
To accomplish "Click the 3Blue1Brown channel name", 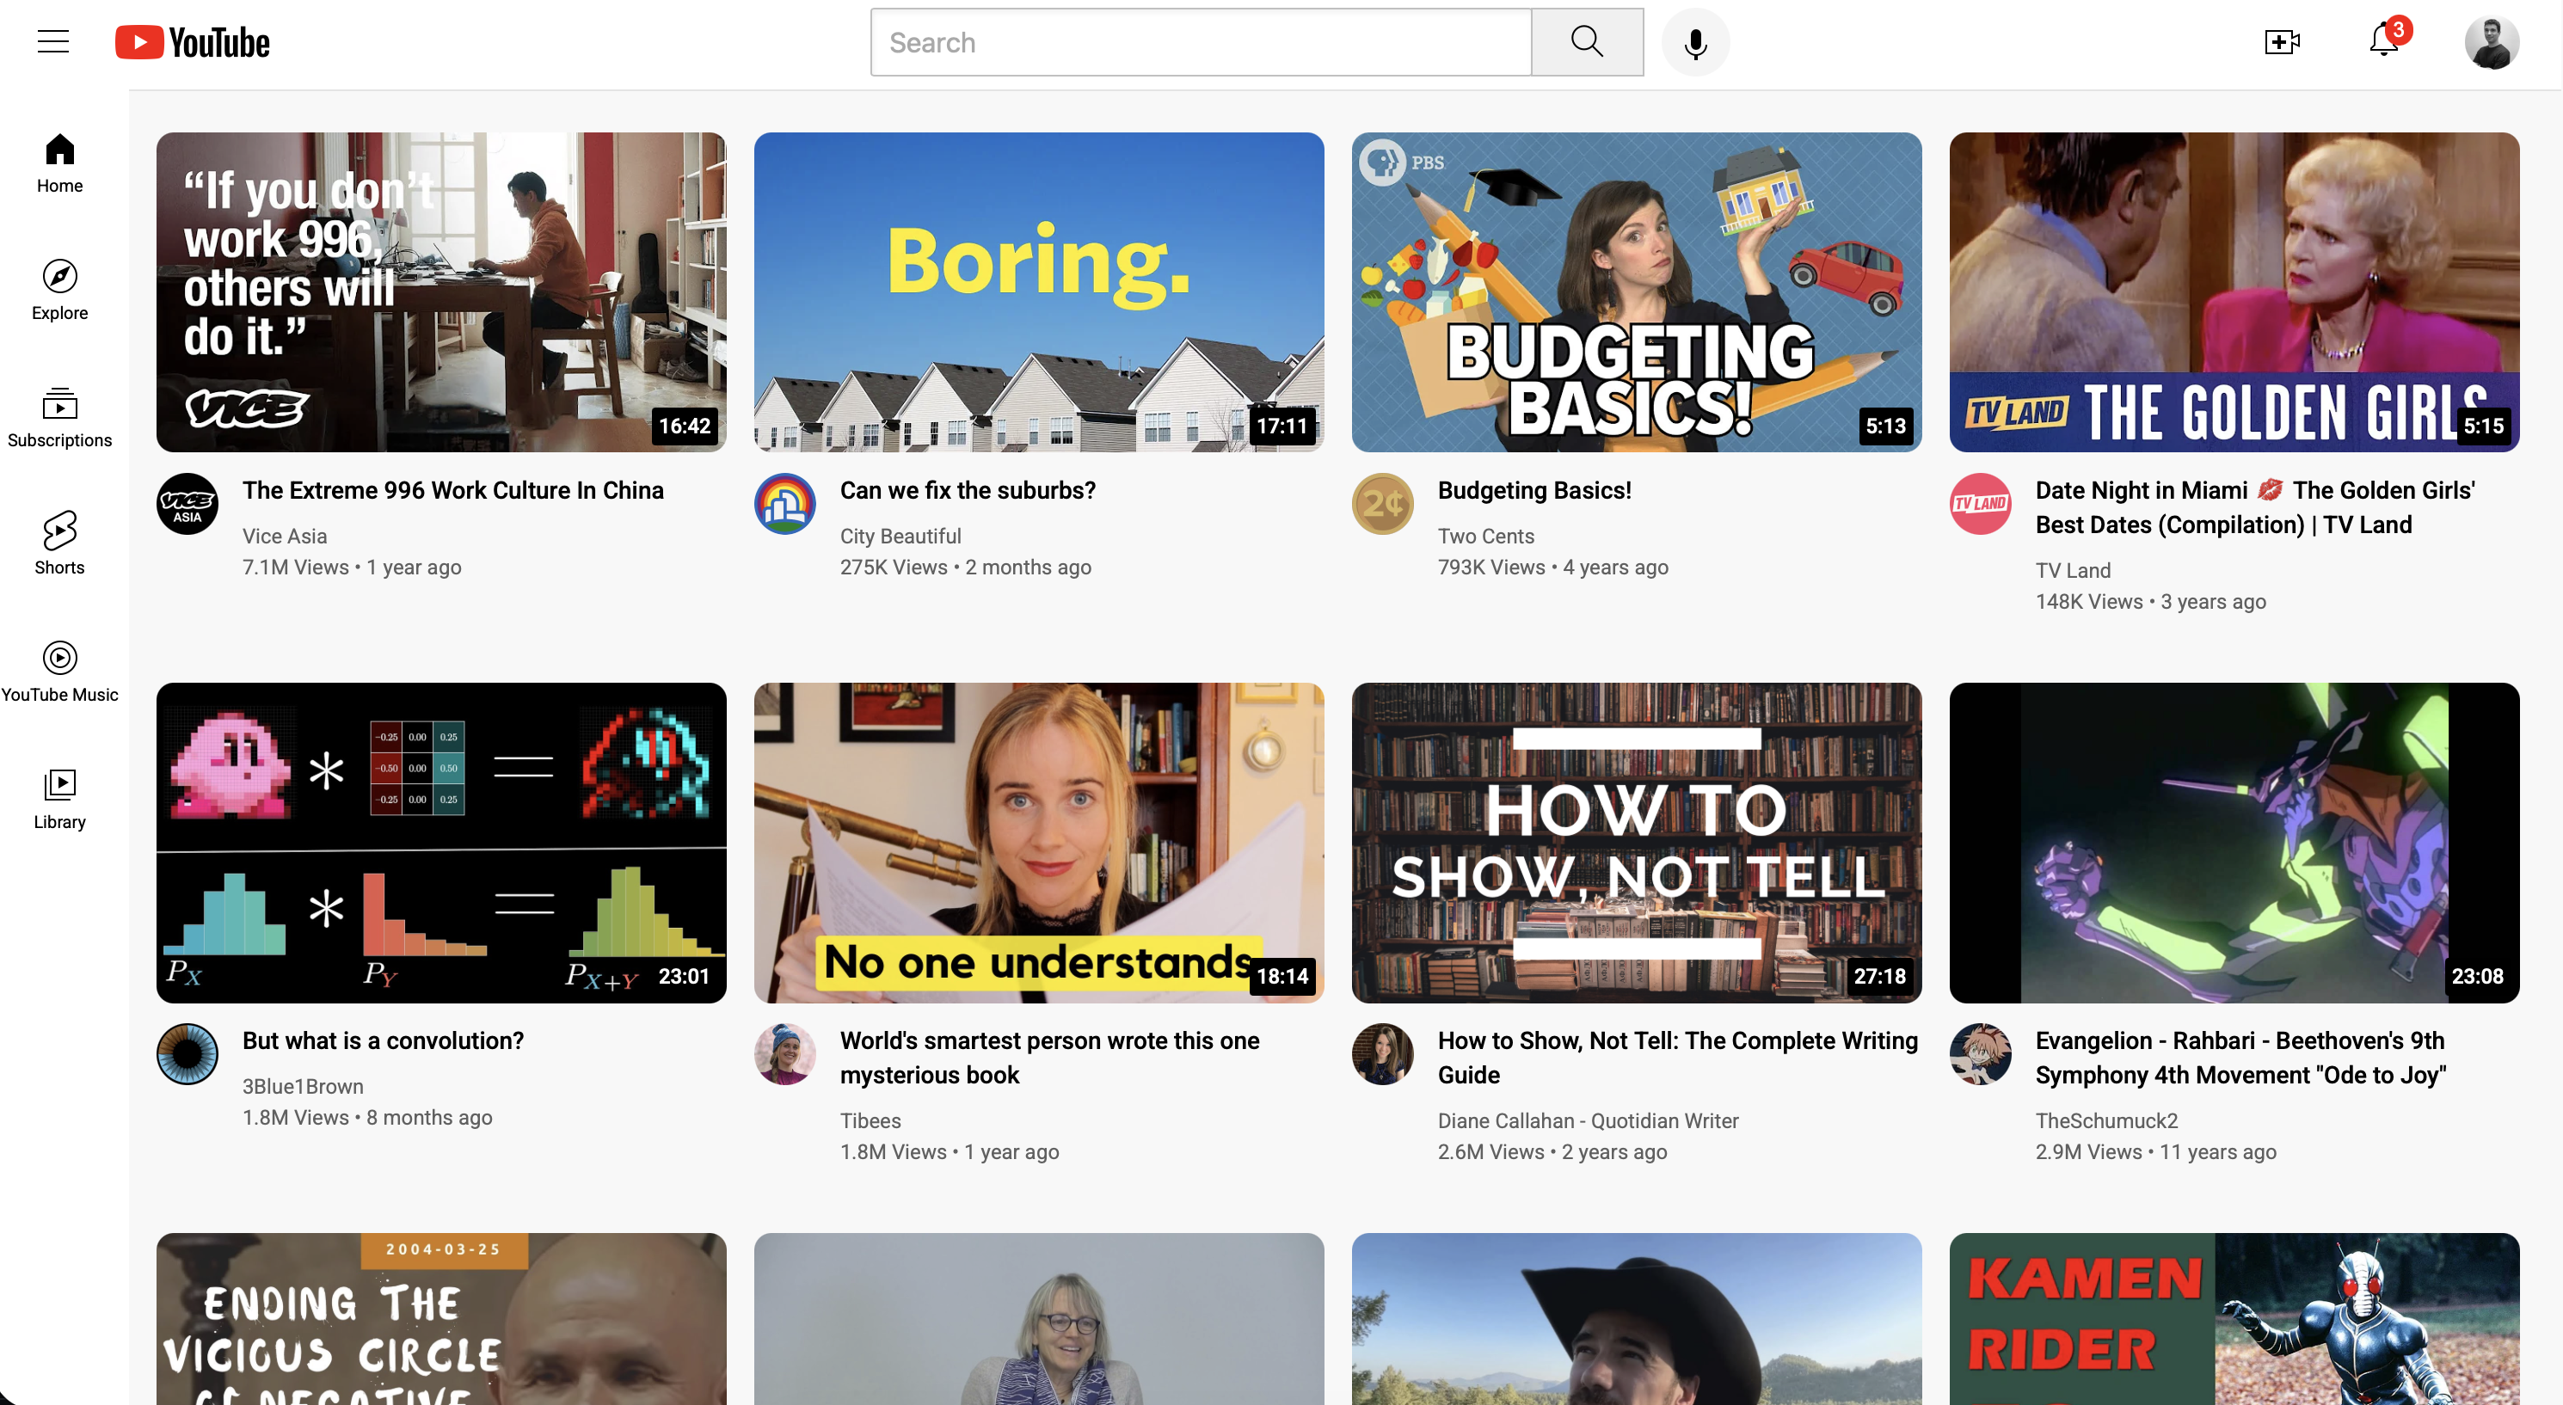I will (x=303, y=1087).
